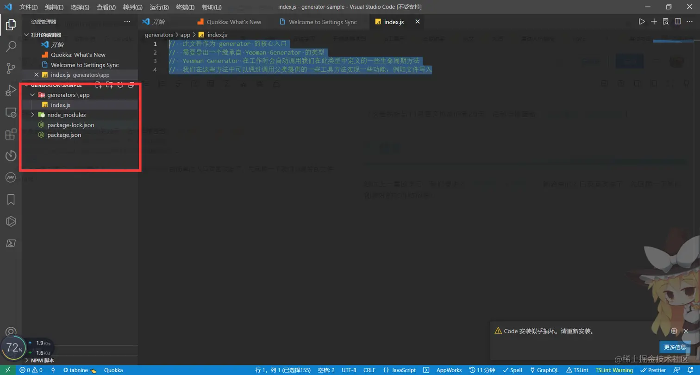Image resolution: width=700 pixels, height=375 pixels.
Task: Open the Extensions view
Action: point(11,134)
